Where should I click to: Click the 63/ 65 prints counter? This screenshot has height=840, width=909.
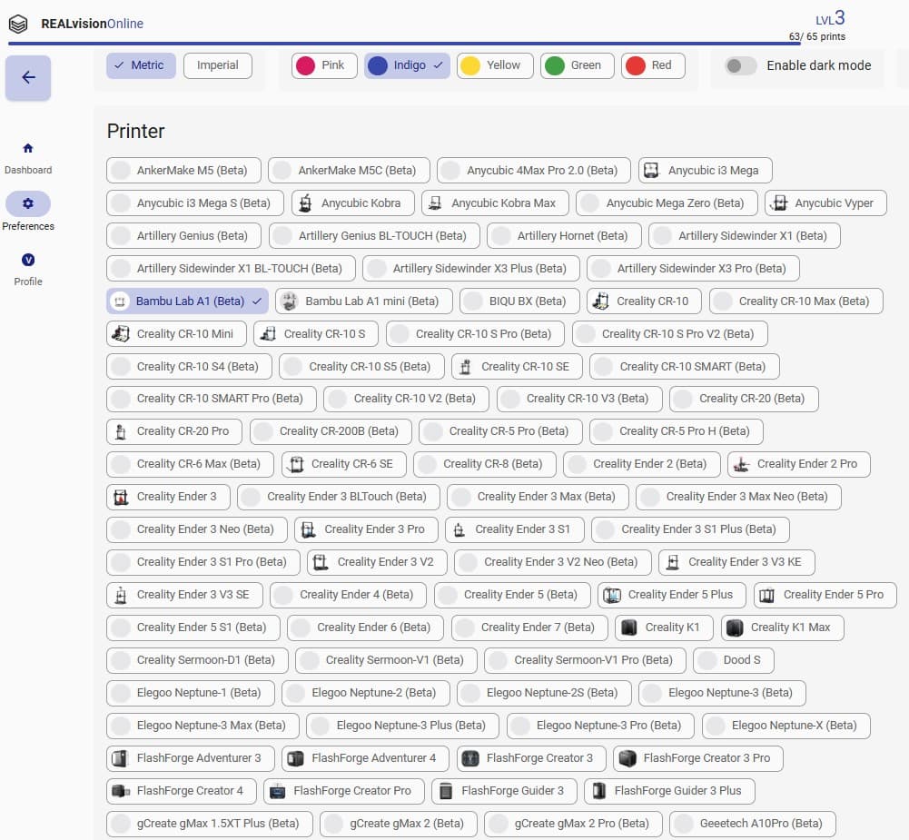tap(816, 36)
